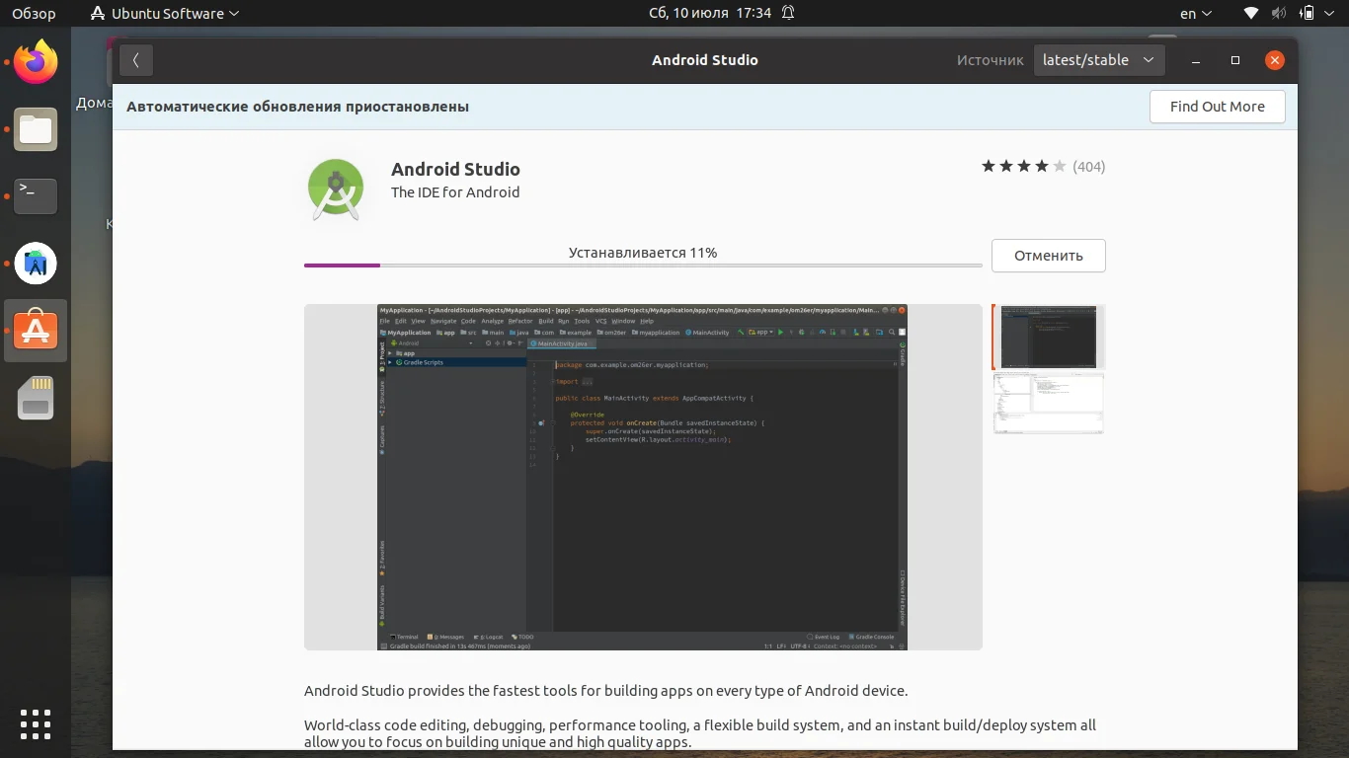Viewport: 1349px width, 758px height.
Task: Open Firefox from the dock
Action: 36,63
